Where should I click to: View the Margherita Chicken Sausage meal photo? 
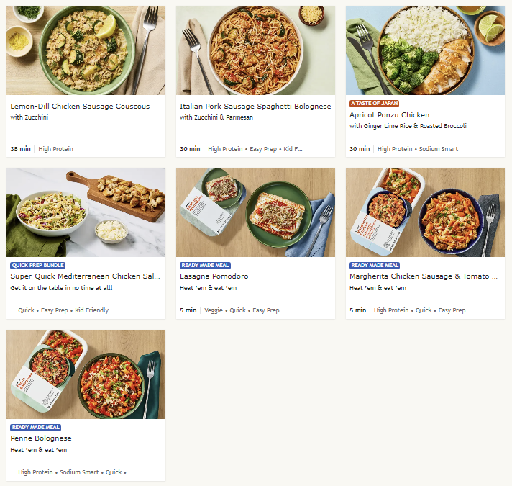click(425, 212)
